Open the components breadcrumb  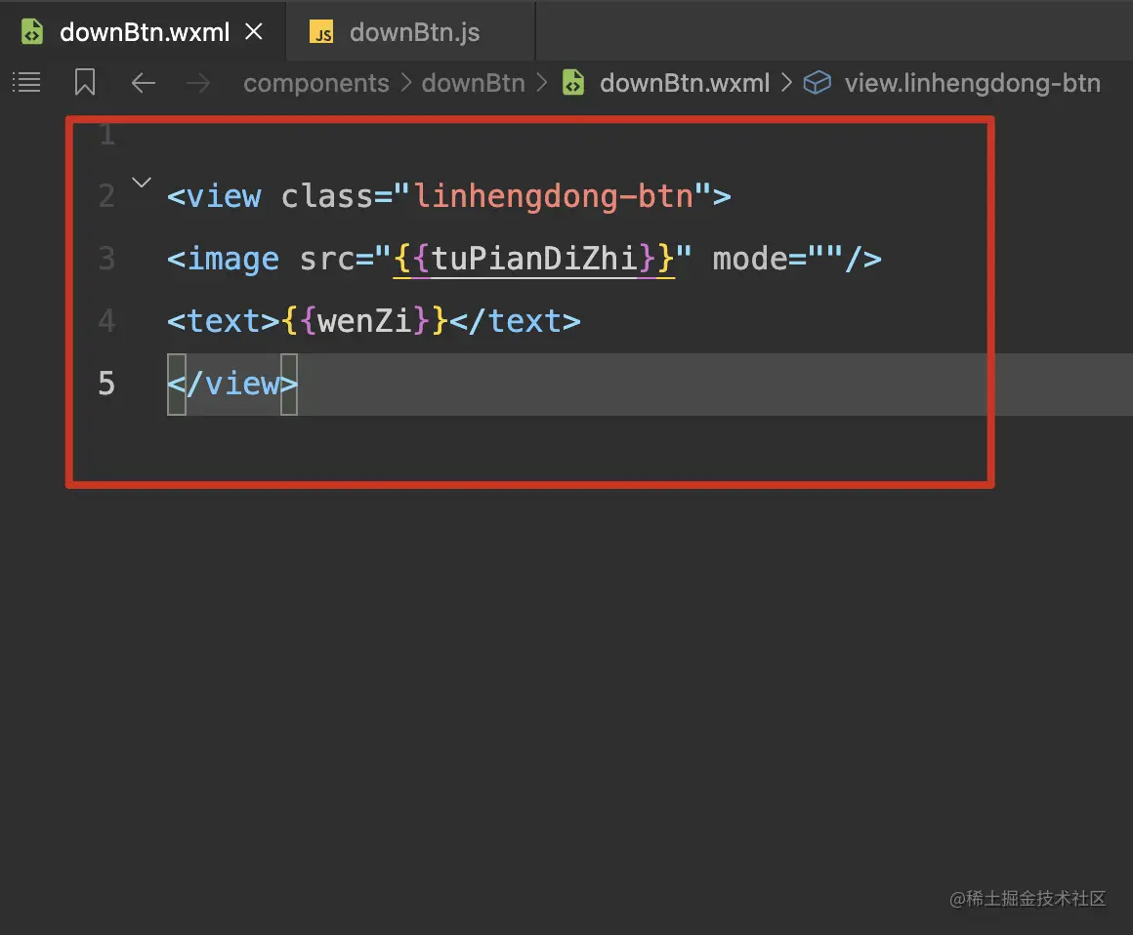point(316,84)
